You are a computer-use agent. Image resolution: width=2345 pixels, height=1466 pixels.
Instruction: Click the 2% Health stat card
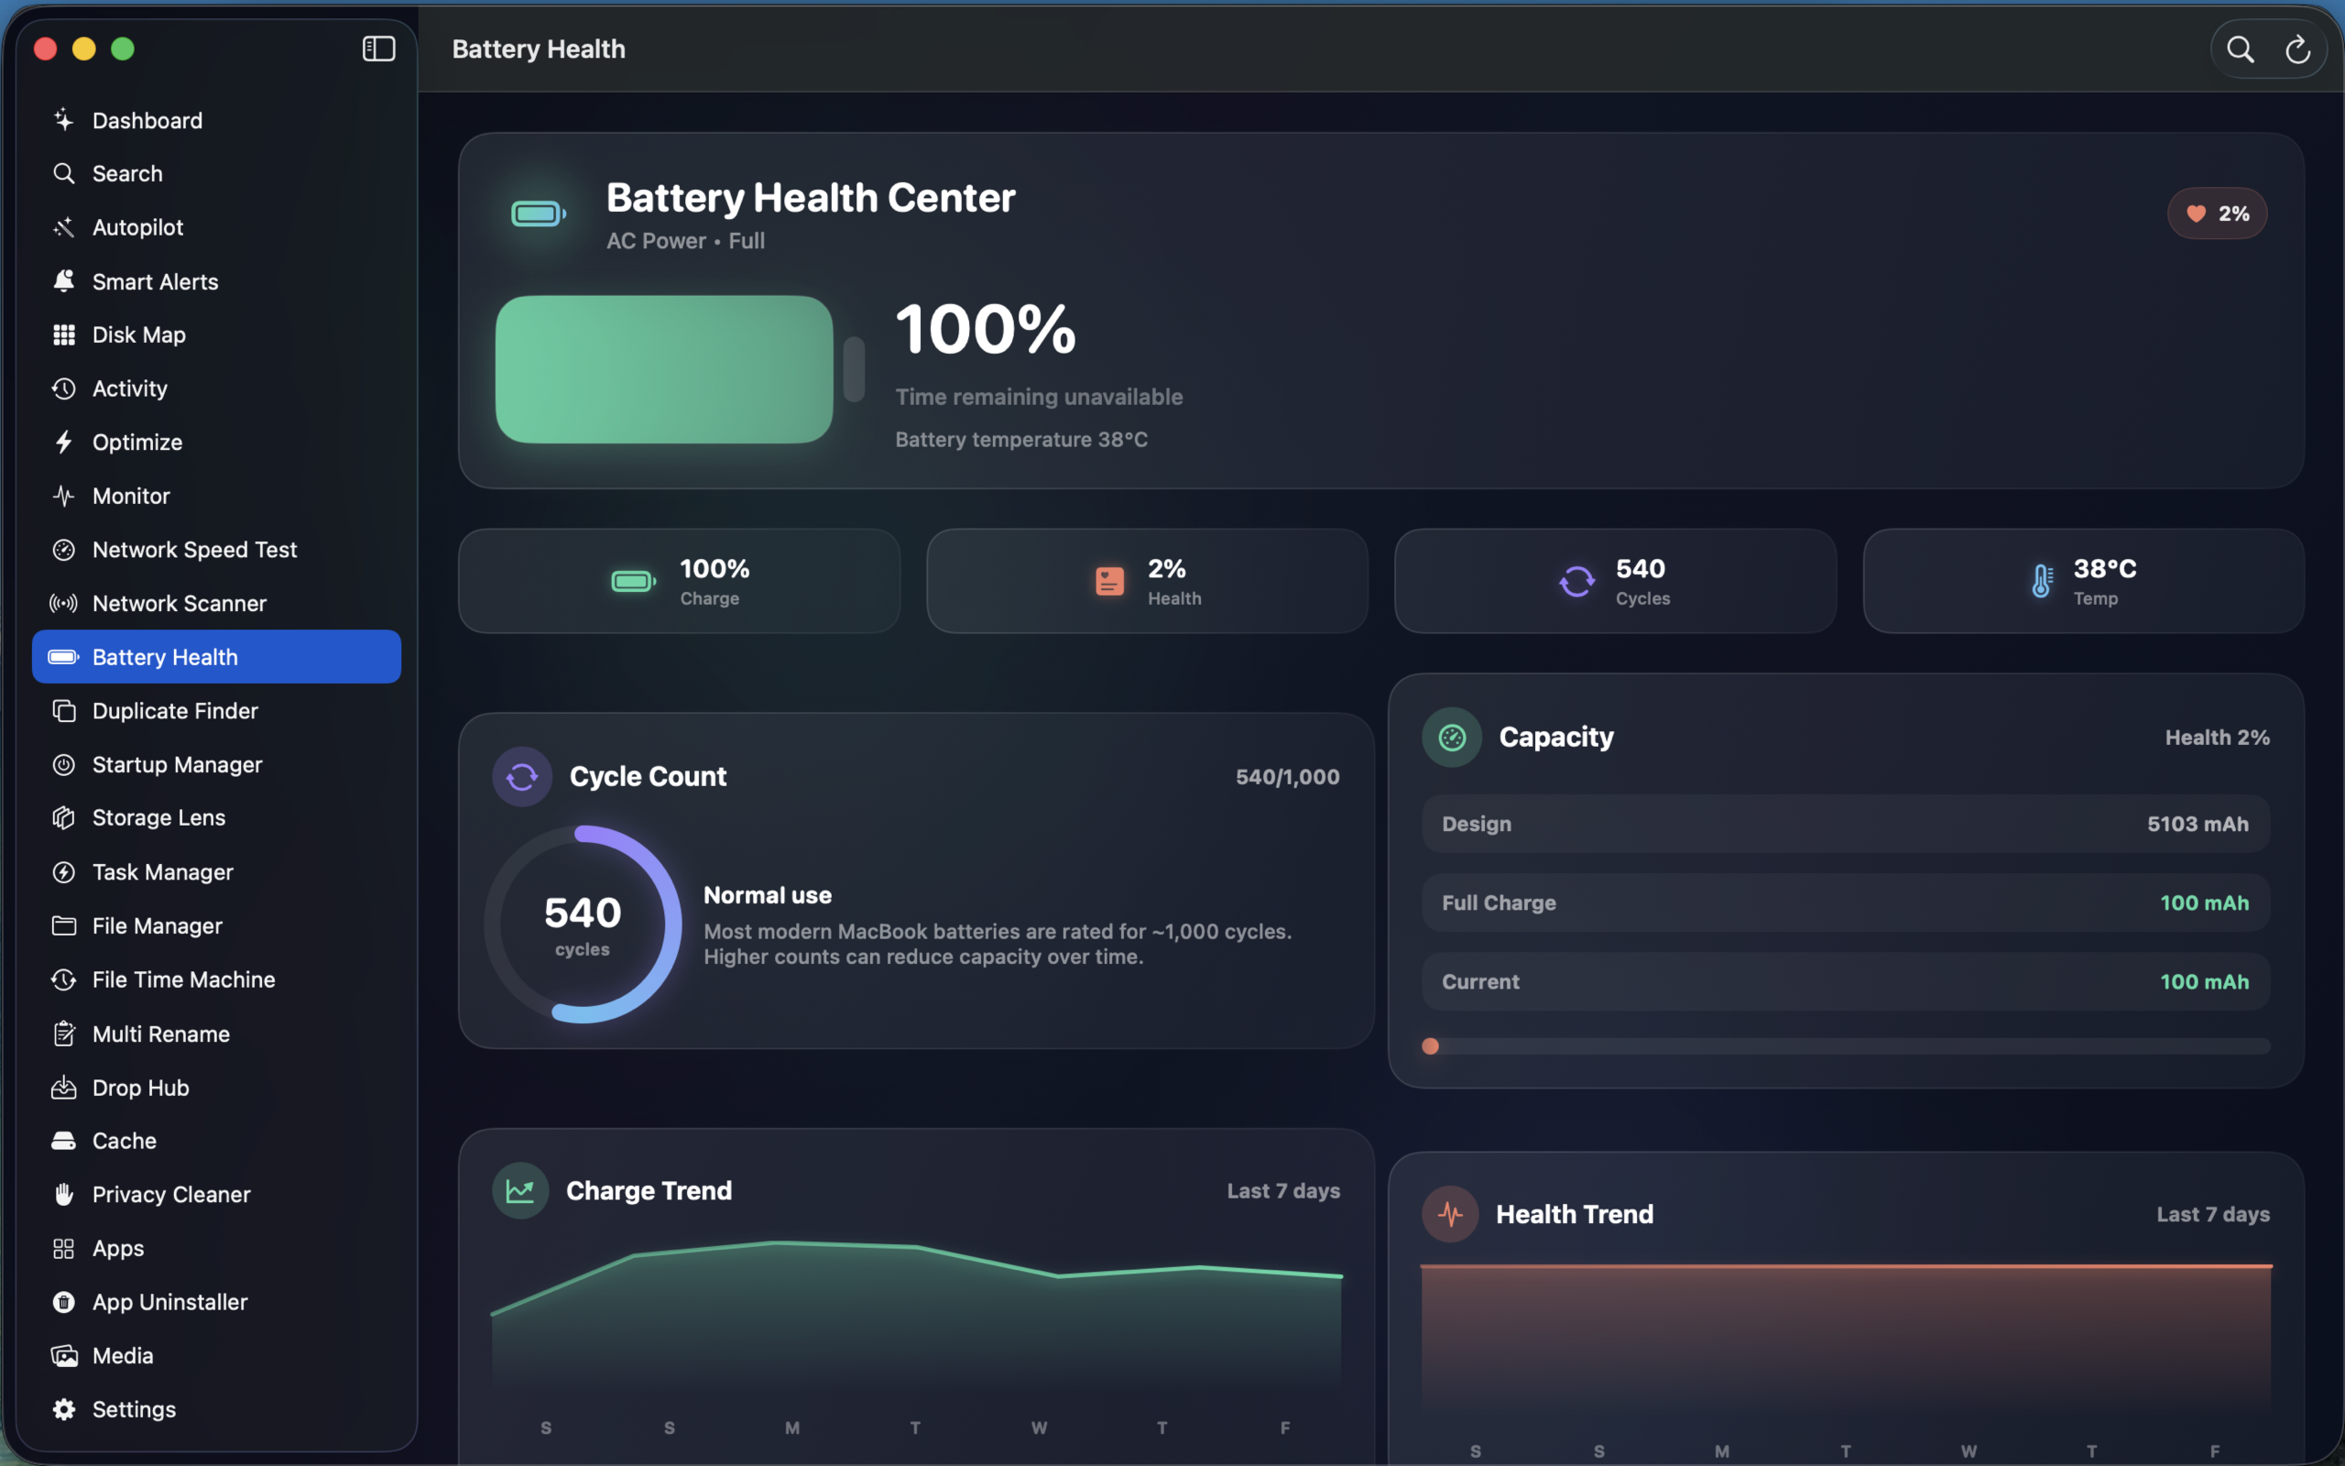[1147, 581]
